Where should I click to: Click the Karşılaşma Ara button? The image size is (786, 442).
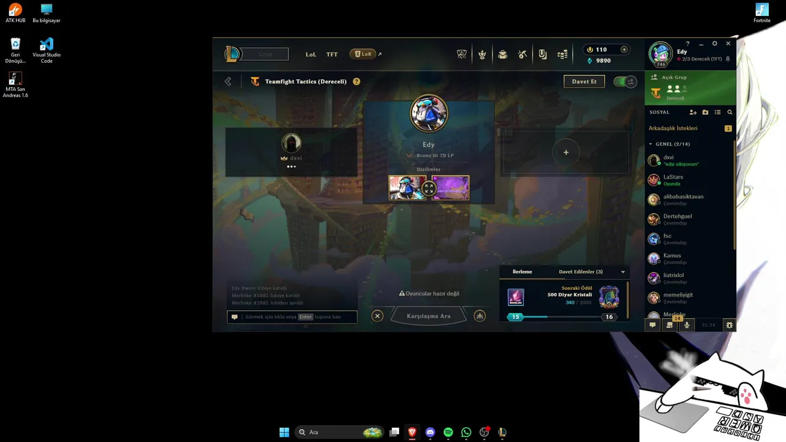tap(429, 316)
